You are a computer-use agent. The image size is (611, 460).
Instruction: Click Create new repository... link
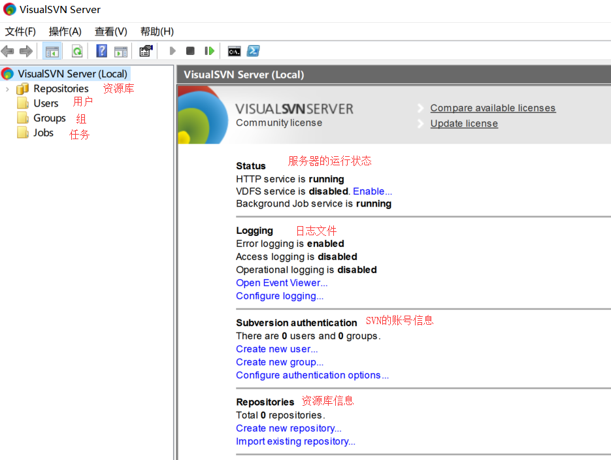pyautogui.click(x=289, y=428)
